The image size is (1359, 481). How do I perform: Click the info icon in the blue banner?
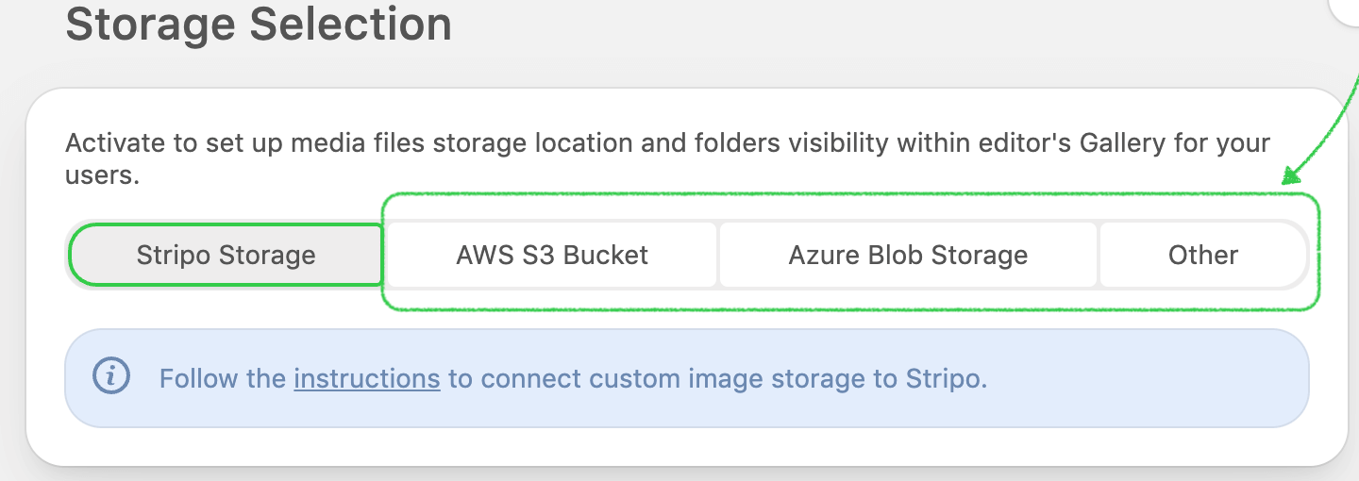pyautogui.click(x=111, y=378)
